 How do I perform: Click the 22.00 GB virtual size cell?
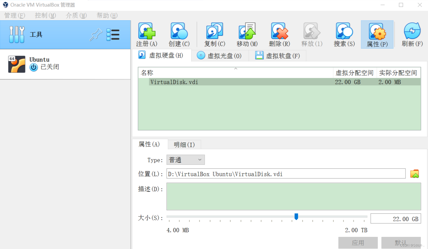click(348, 82)
